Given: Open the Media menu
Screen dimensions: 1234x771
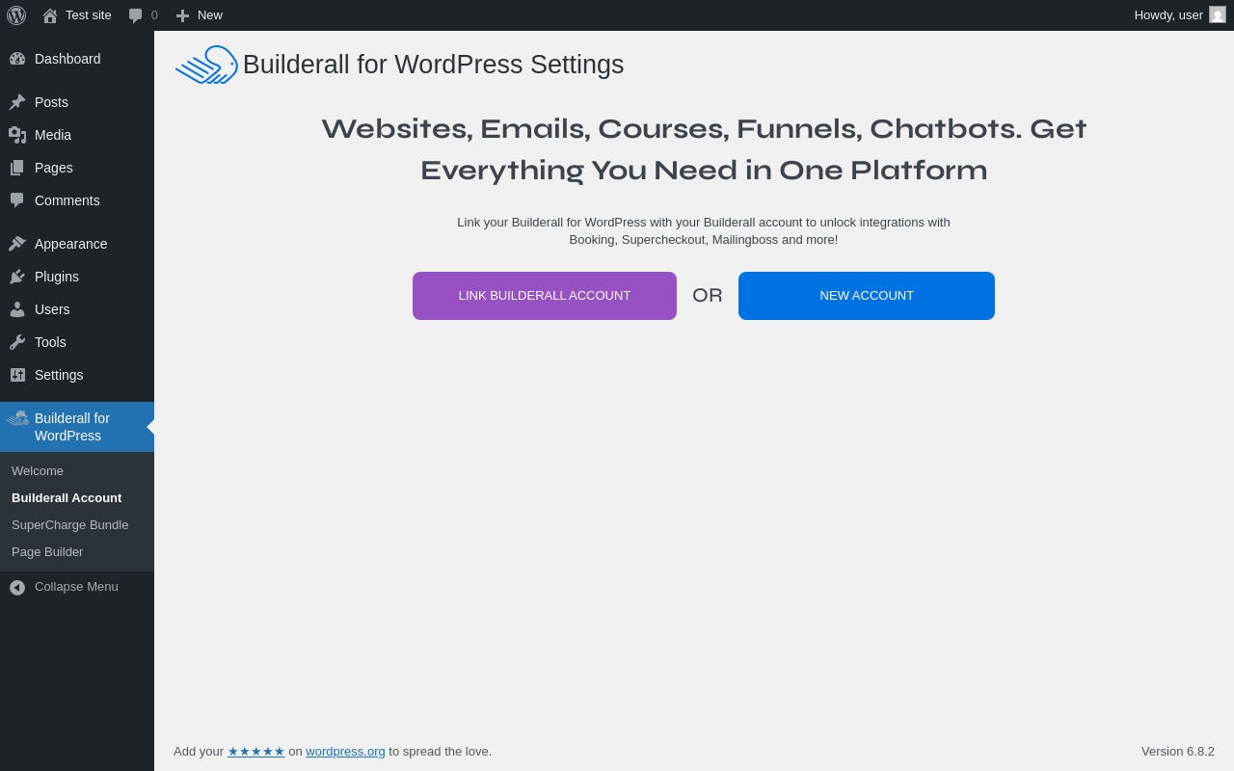Looking at the screenshot, I should [77, 135].
